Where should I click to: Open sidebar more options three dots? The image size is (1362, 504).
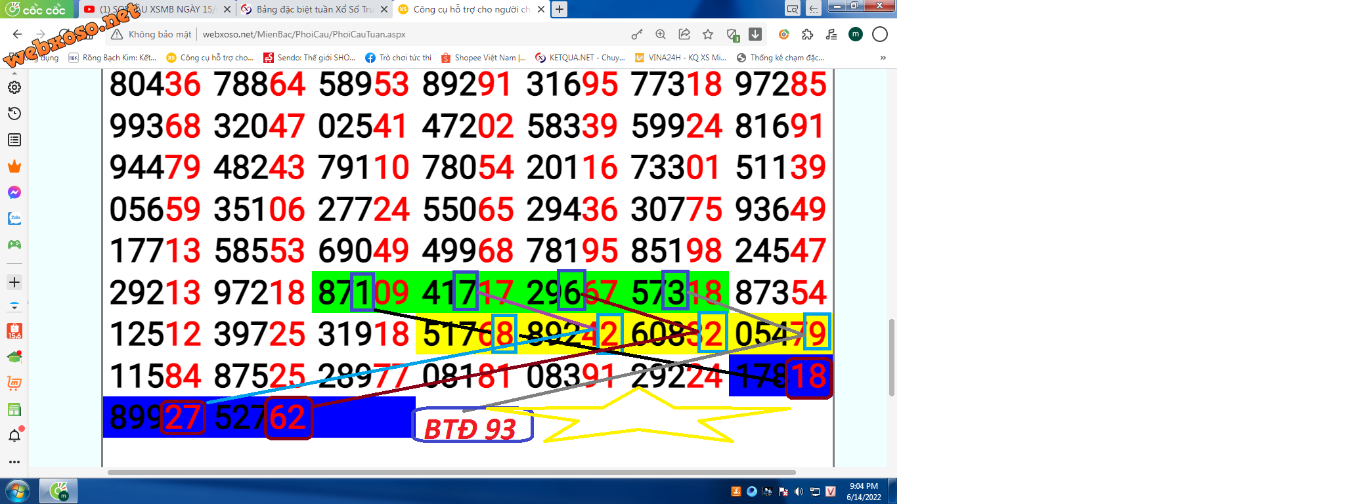click(x=14, y=462)
